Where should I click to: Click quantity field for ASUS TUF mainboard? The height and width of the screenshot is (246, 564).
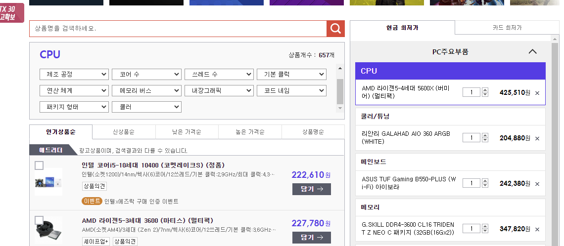click(471, 184)
